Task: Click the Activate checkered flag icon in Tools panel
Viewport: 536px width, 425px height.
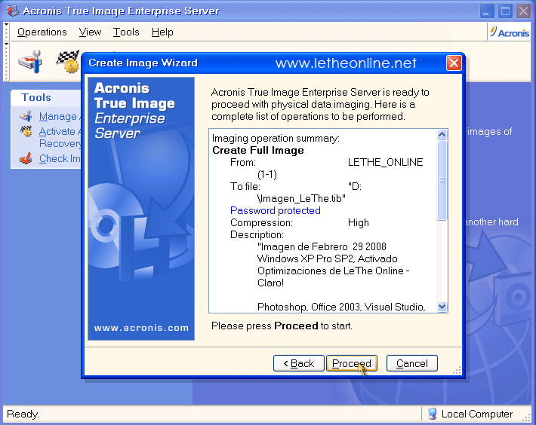Action: click(x=26, y=131)
